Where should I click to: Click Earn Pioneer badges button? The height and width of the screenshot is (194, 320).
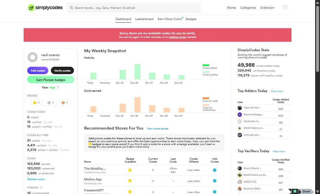pos(51,80)
